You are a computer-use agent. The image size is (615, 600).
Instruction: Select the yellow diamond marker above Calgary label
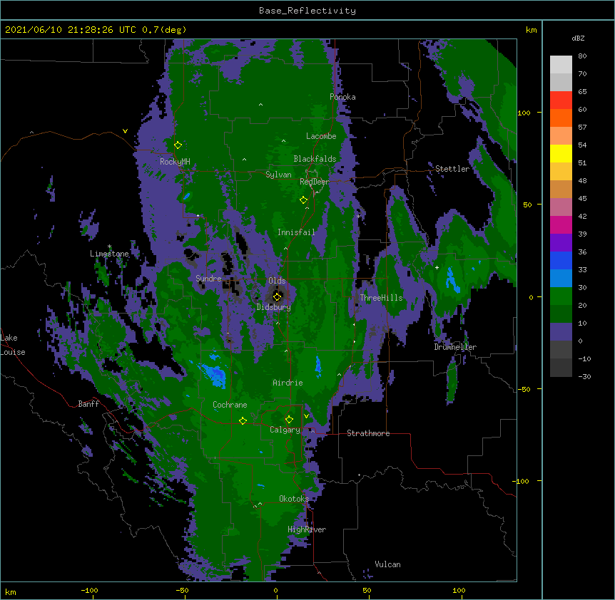[289, 420]
